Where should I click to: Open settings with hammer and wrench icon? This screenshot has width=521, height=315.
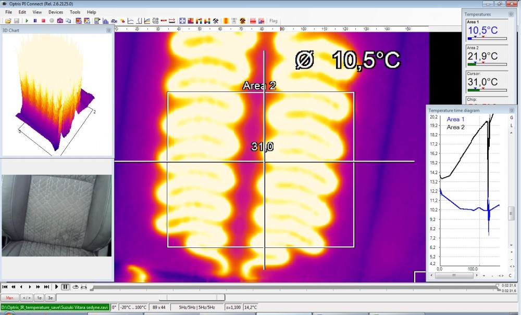click(x=216, y=21)
